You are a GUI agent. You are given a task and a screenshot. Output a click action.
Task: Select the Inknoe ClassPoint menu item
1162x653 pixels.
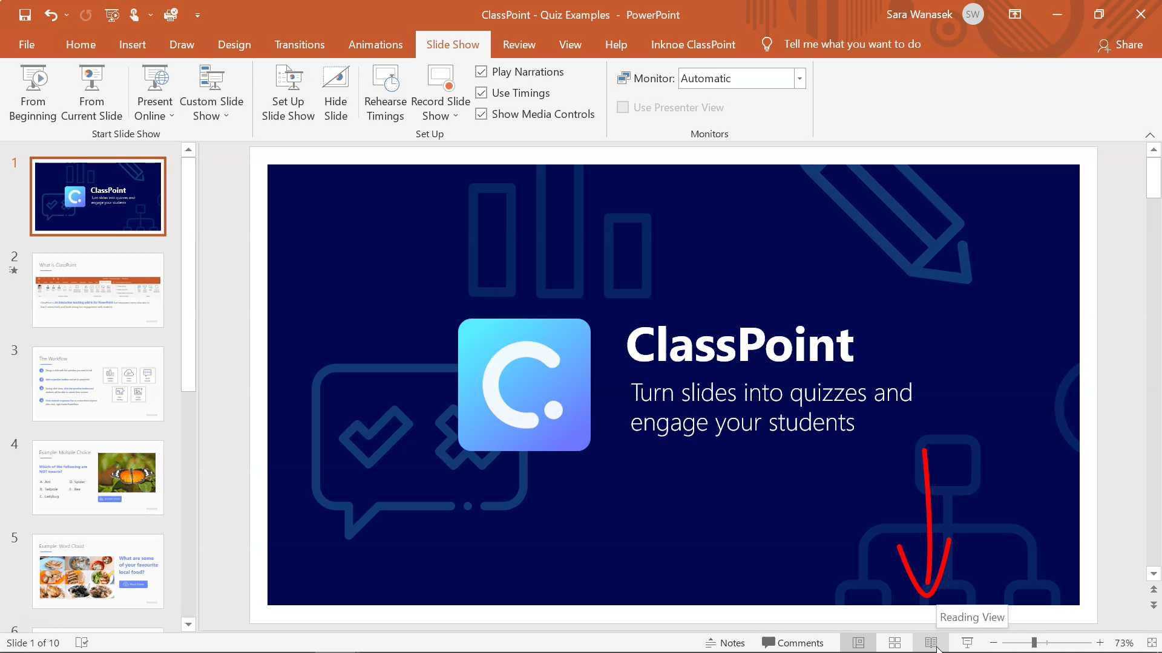(693, 44)
